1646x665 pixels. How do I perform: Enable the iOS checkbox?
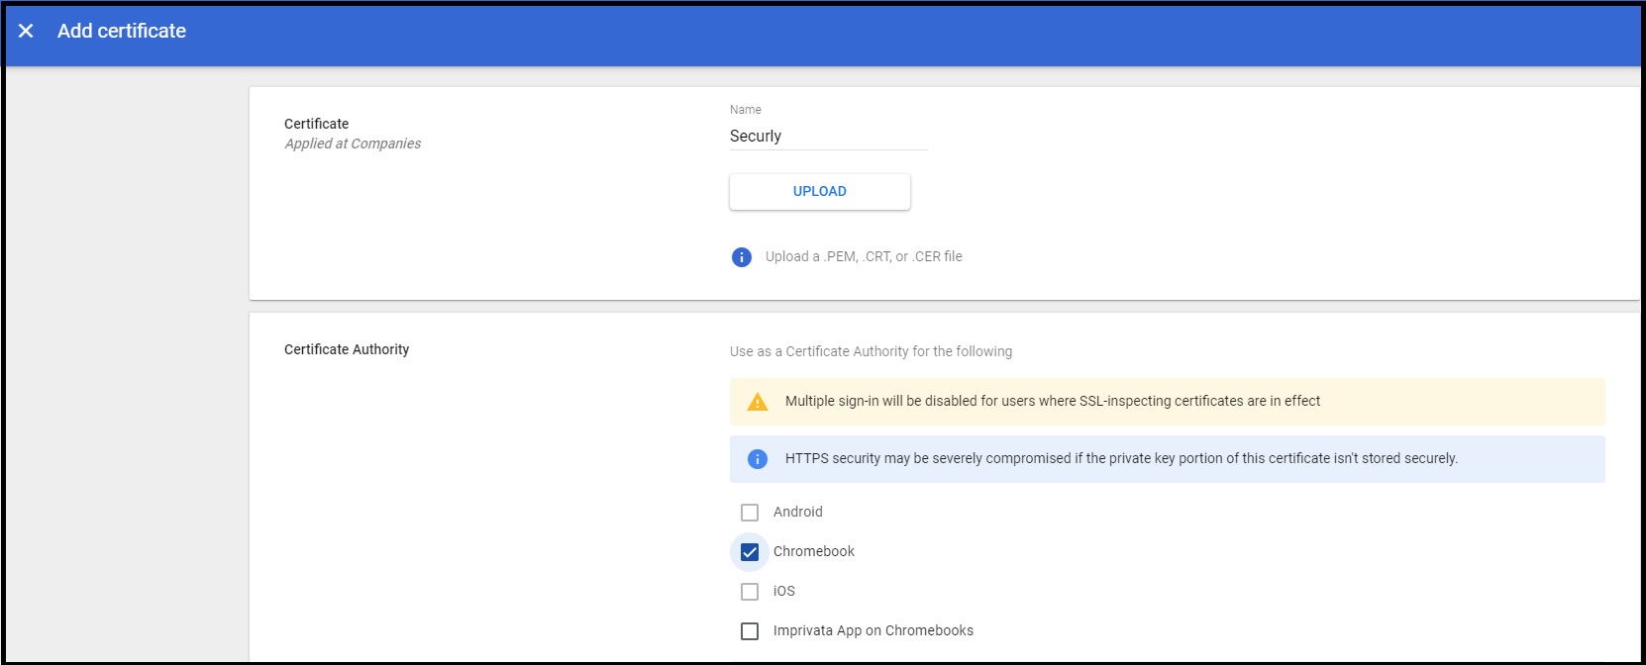pos(750,592)
